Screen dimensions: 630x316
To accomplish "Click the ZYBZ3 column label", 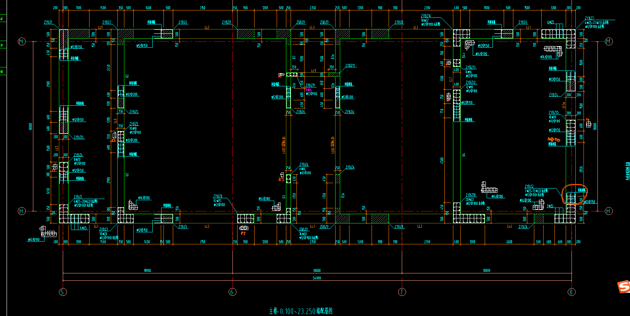I will pos(589,18).
